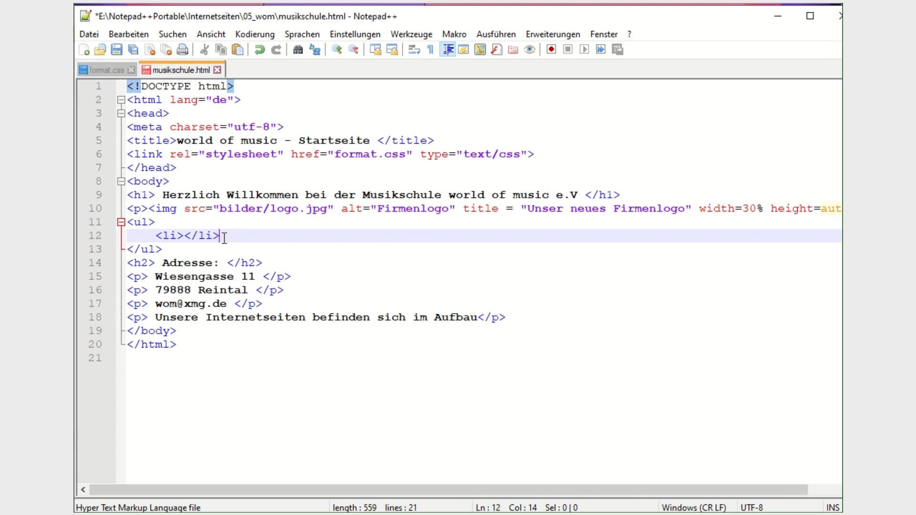The width and height of the screenshot is (916, 515).
Task: Click the scrollbar left arrow
Action: [83, 490]
